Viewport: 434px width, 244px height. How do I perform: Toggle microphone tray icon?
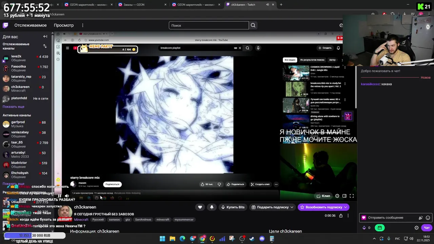coord(389,239)
